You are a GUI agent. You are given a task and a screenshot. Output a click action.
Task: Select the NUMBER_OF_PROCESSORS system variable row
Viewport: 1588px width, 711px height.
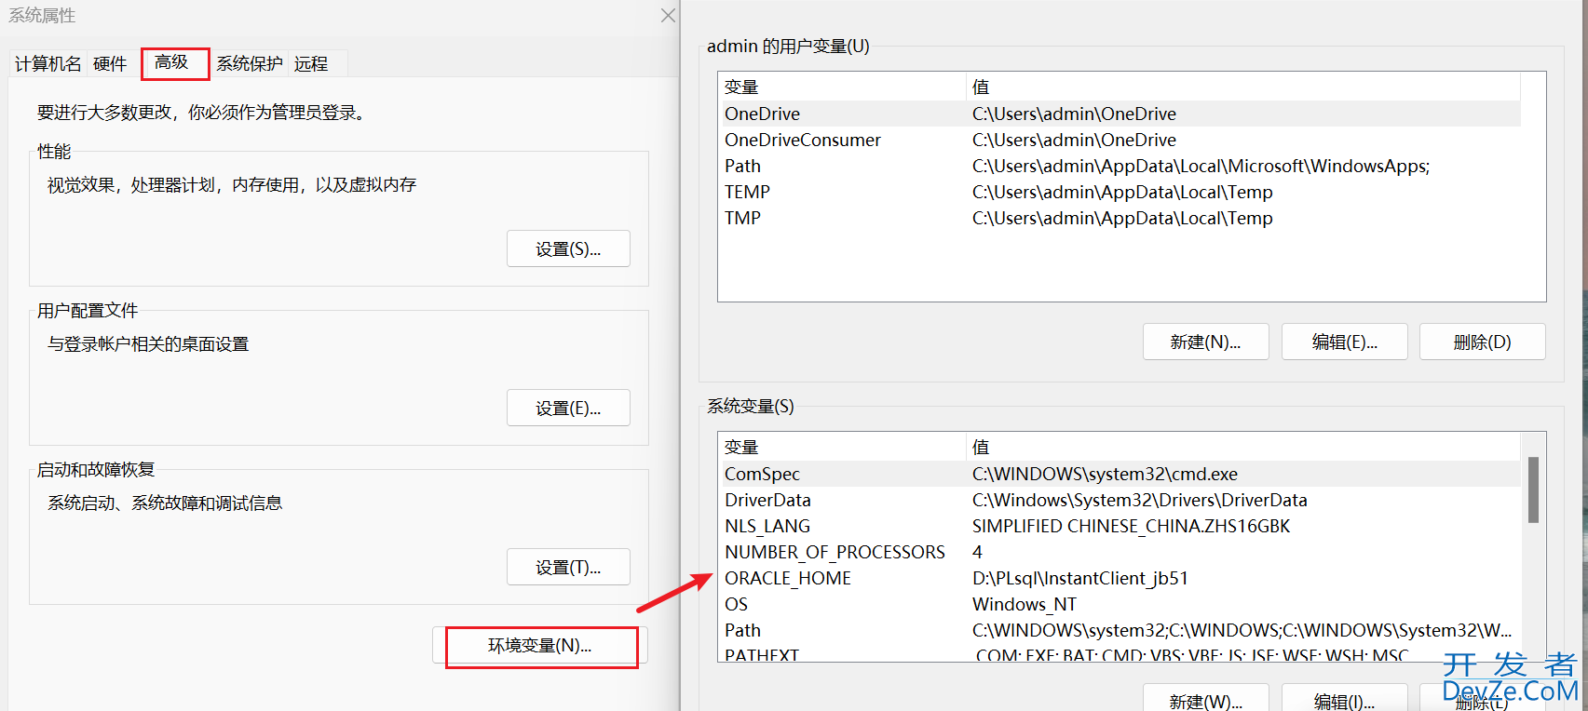1120,552
